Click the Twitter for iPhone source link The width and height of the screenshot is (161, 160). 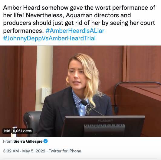tap(65, 151)
